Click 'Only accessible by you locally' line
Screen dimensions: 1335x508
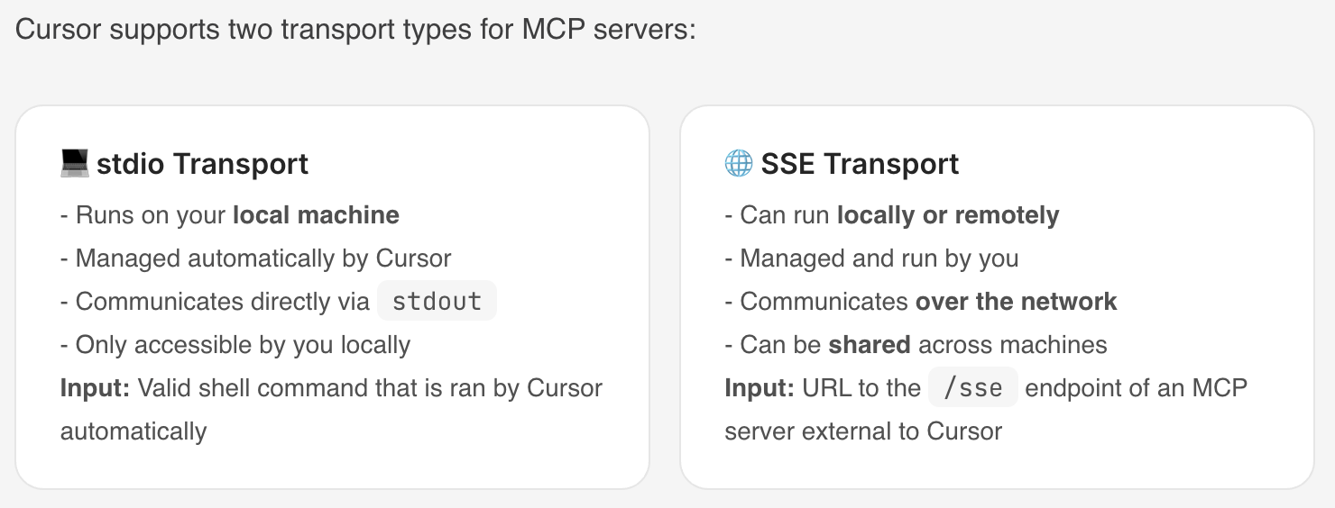click(x=235, y=345)
